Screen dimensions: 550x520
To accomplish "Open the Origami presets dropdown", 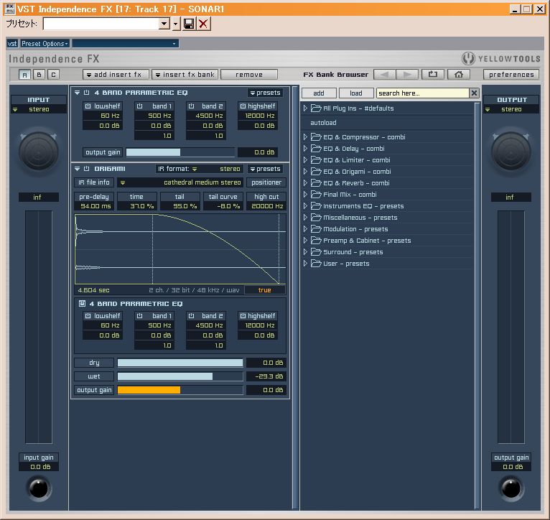I will pos(265,169).
